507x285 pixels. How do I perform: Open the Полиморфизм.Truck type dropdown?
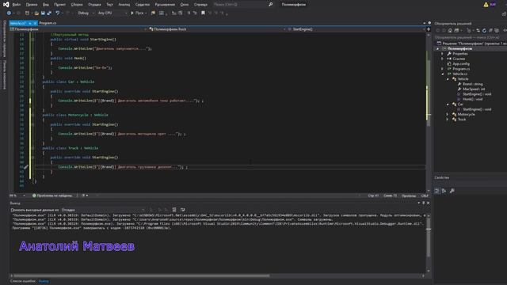pos(216,29)
